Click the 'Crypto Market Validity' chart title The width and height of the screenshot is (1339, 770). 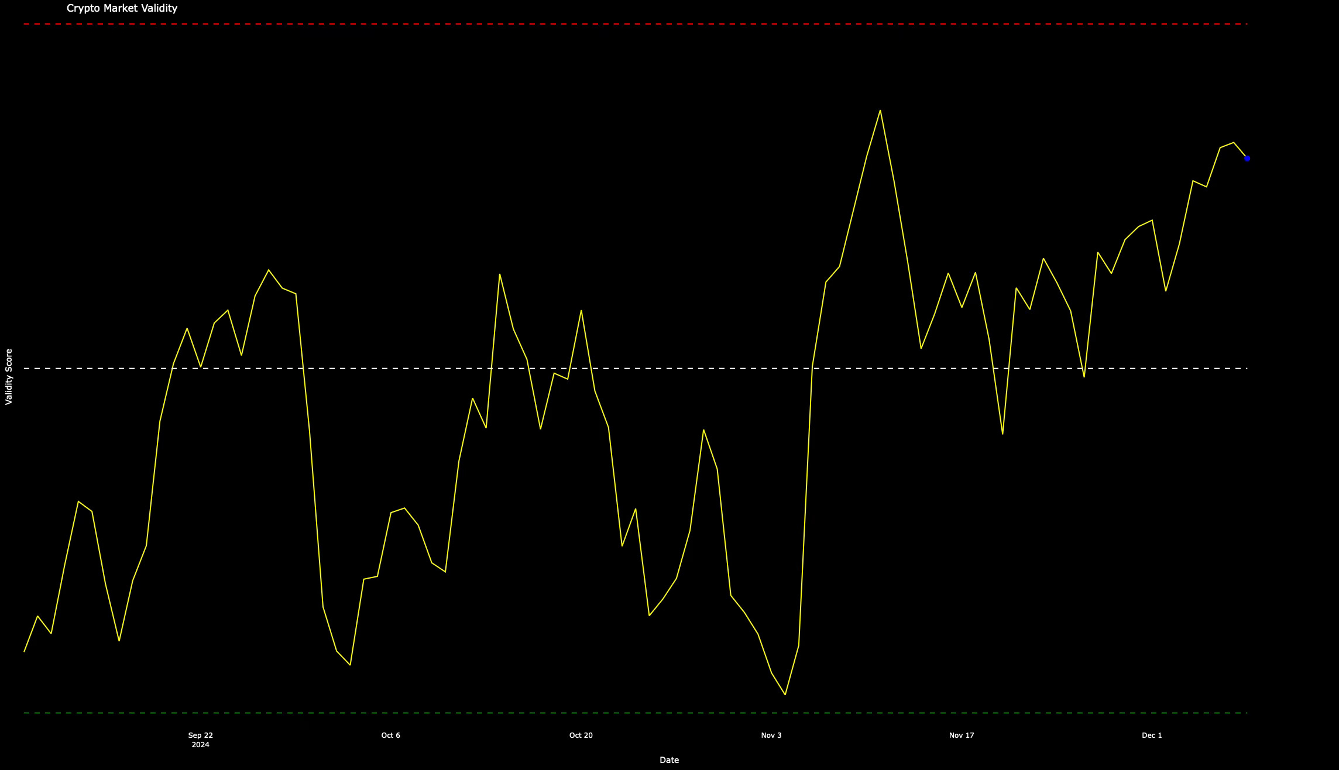pos(122,8)
